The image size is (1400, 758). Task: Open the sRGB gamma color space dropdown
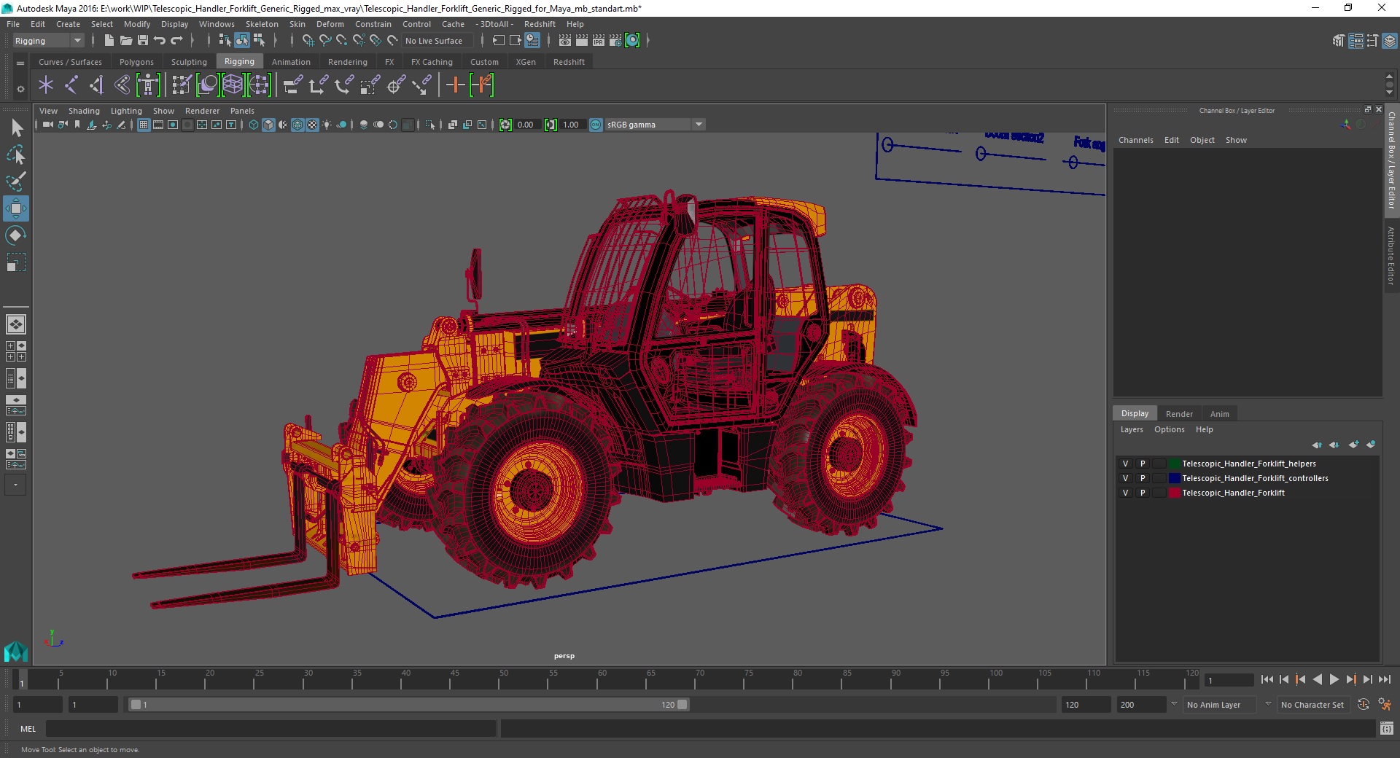[655, 125]
